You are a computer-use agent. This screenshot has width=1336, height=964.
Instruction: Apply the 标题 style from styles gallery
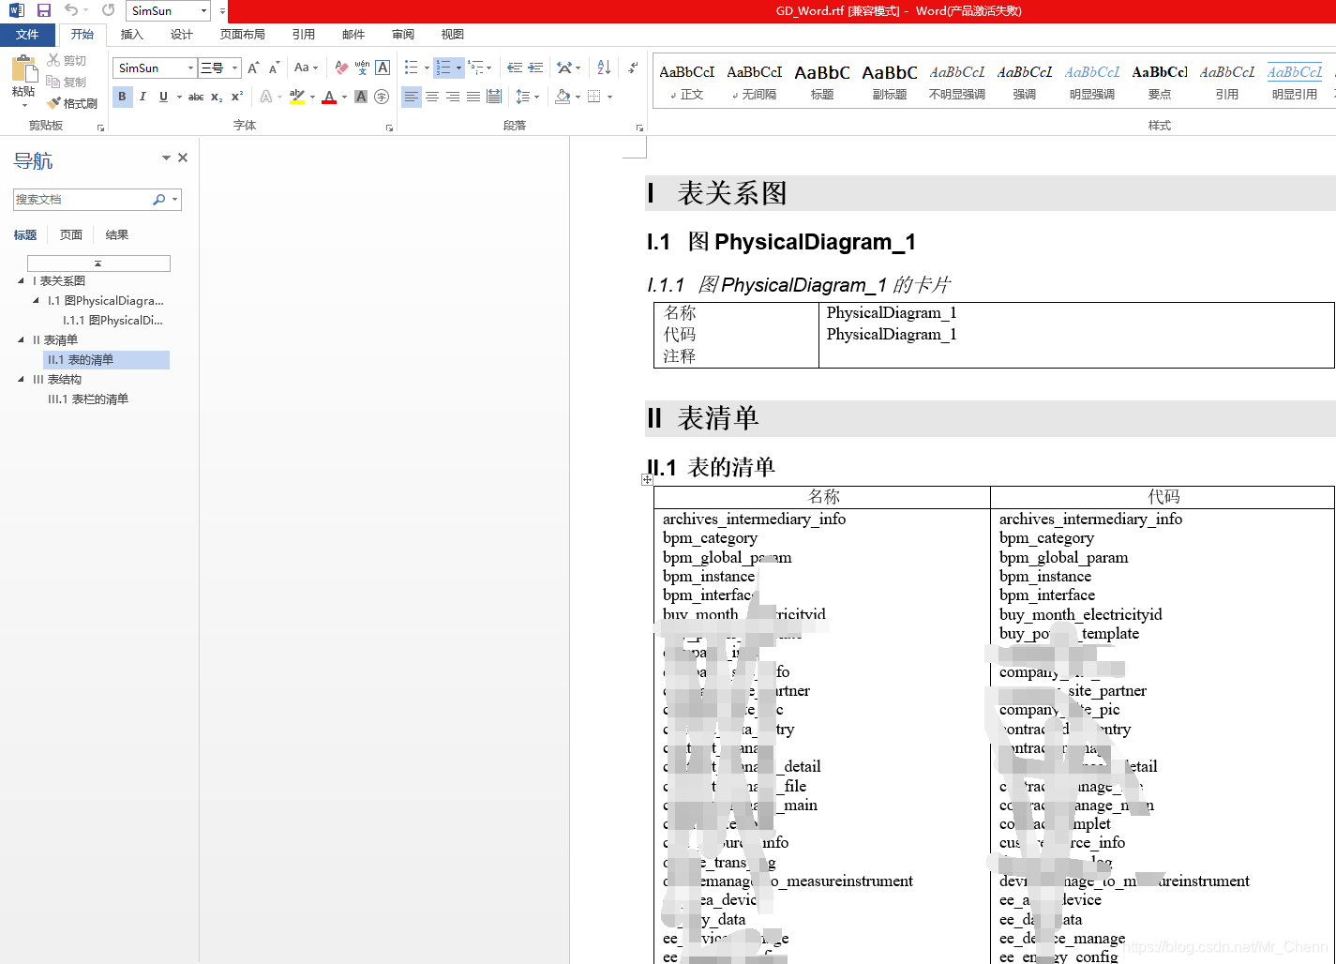click(x=822, y=82)
